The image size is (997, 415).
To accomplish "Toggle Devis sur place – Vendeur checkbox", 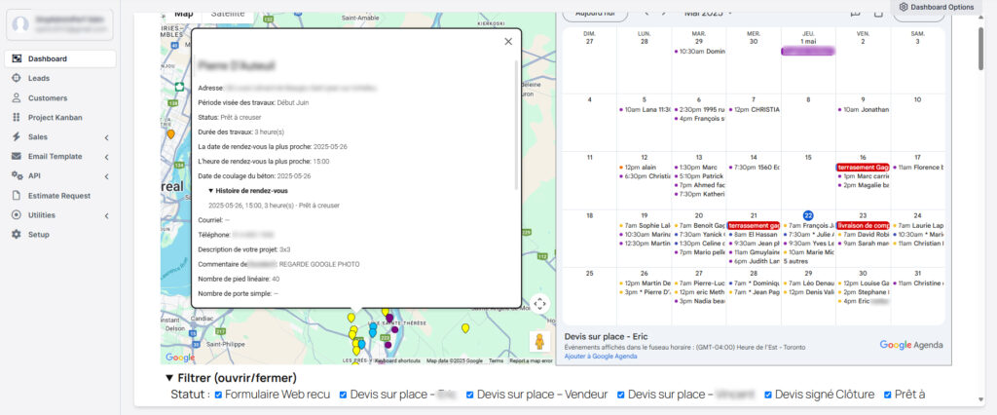I will click(x=470, y=395).
